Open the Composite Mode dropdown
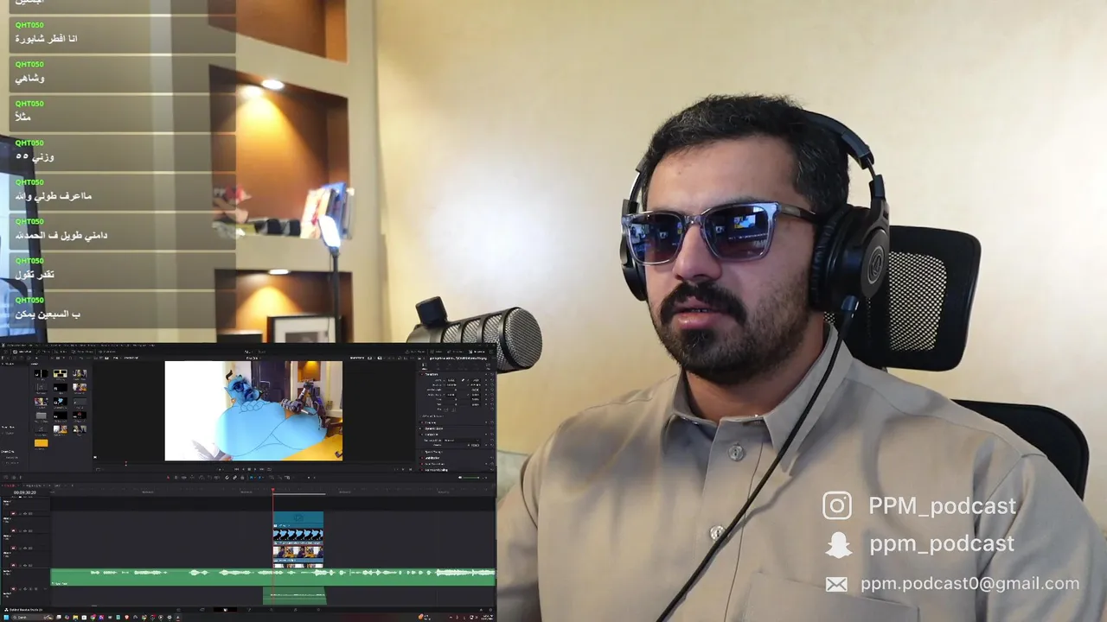Viewport: 1107px width, 622px height. point(461,441)
